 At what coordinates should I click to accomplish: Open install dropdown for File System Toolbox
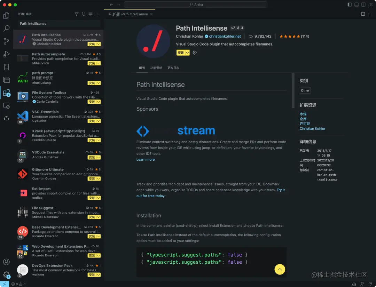(98, 102)
